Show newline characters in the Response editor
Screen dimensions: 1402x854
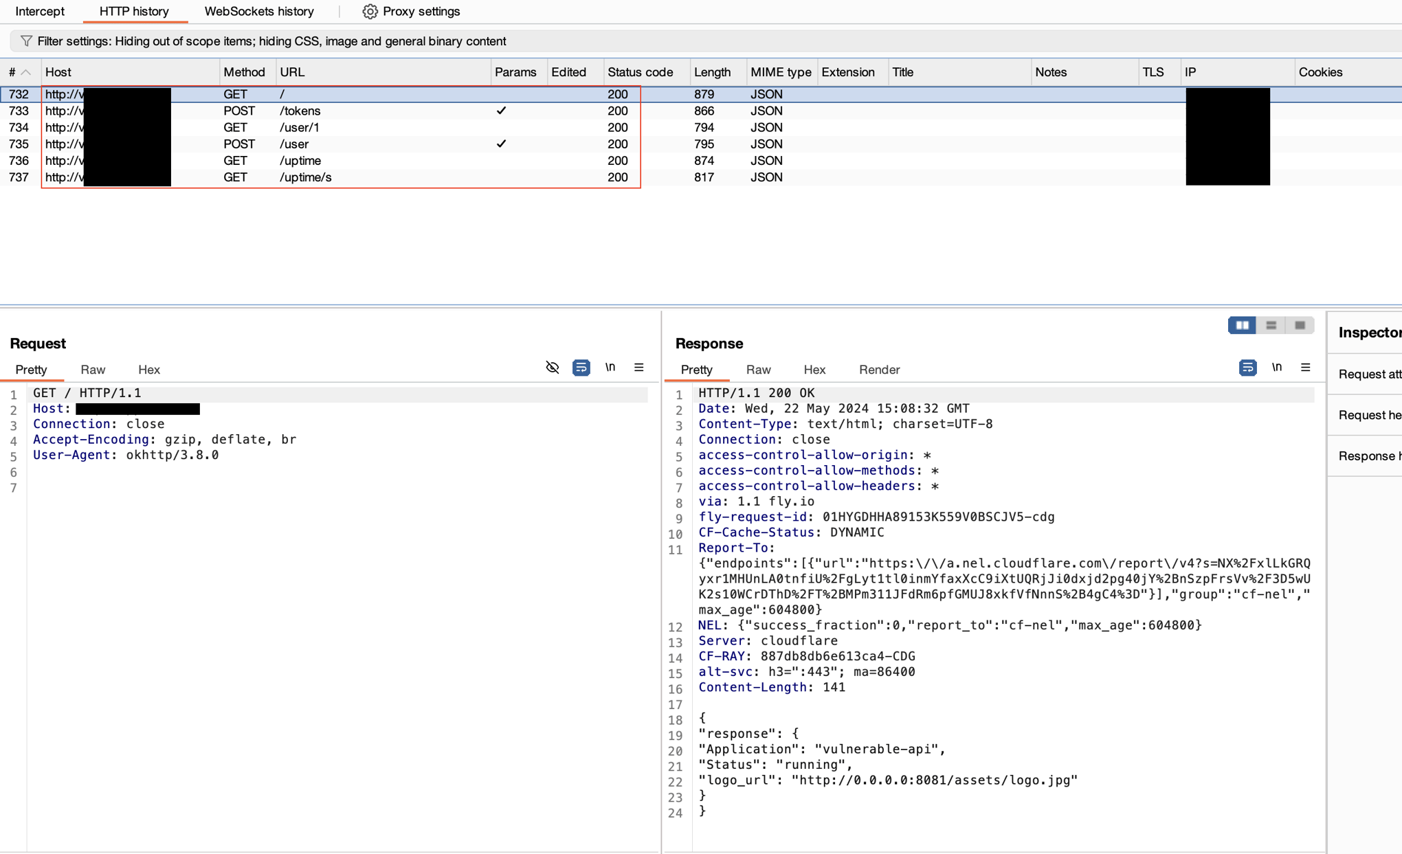pyautogui.click(x=1277, y=368)
